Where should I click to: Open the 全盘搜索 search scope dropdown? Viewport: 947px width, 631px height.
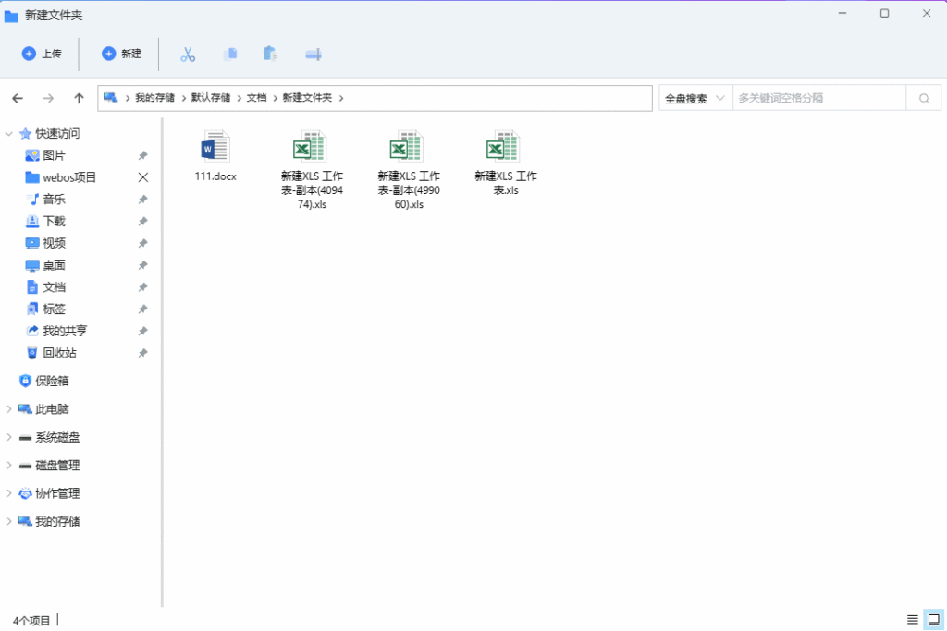pos(695,98)
